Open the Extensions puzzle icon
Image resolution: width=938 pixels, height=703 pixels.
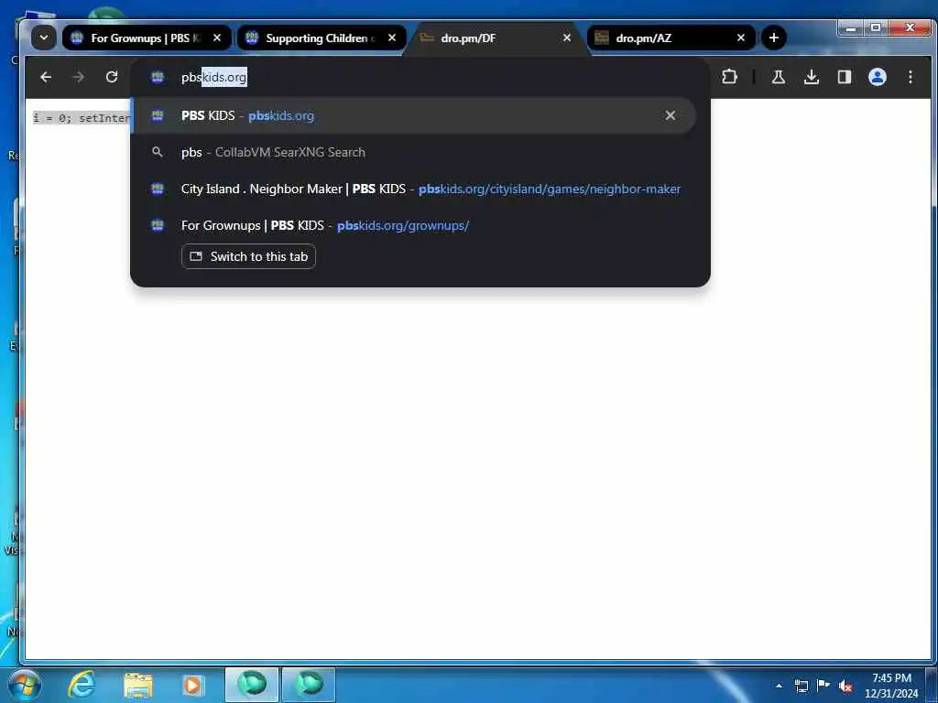pyautogui.click(x=729, y=77)
